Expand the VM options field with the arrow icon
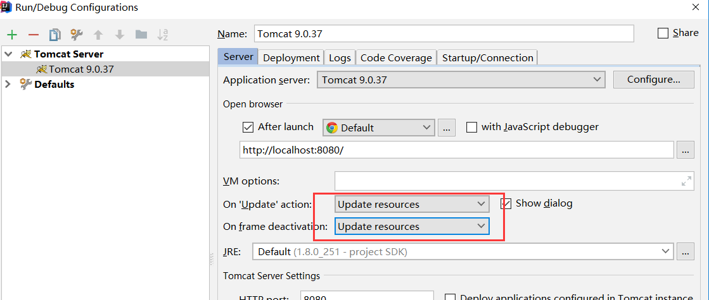This screenshot has height=300, width=709. click(686, 181)
